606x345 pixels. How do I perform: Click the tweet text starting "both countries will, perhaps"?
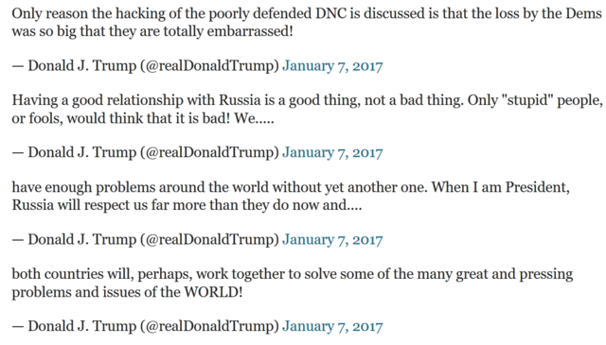(x=293, y=283)
